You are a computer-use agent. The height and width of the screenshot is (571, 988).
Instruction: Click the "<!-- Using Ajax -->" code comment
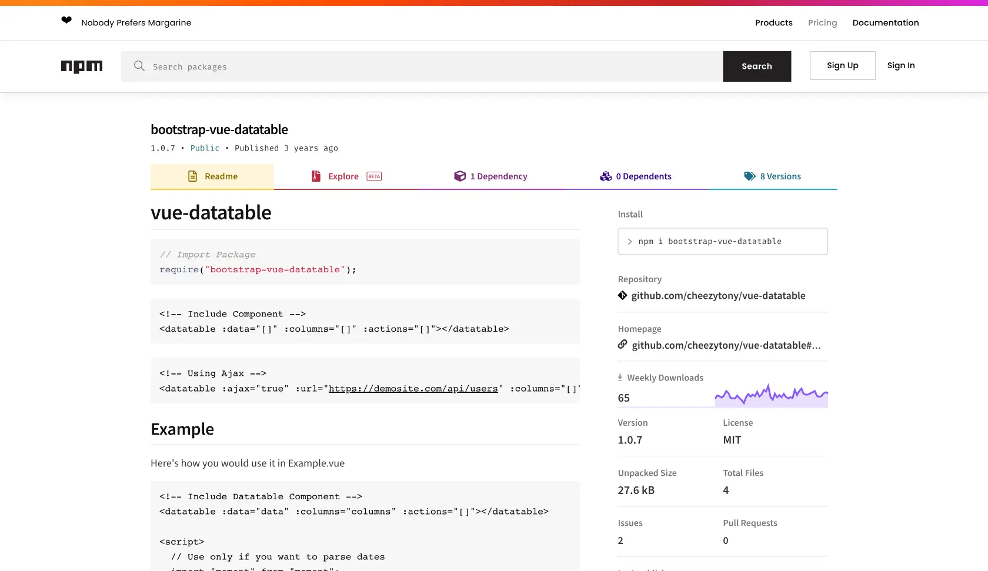pyautogui.click(x=213, y=373)
